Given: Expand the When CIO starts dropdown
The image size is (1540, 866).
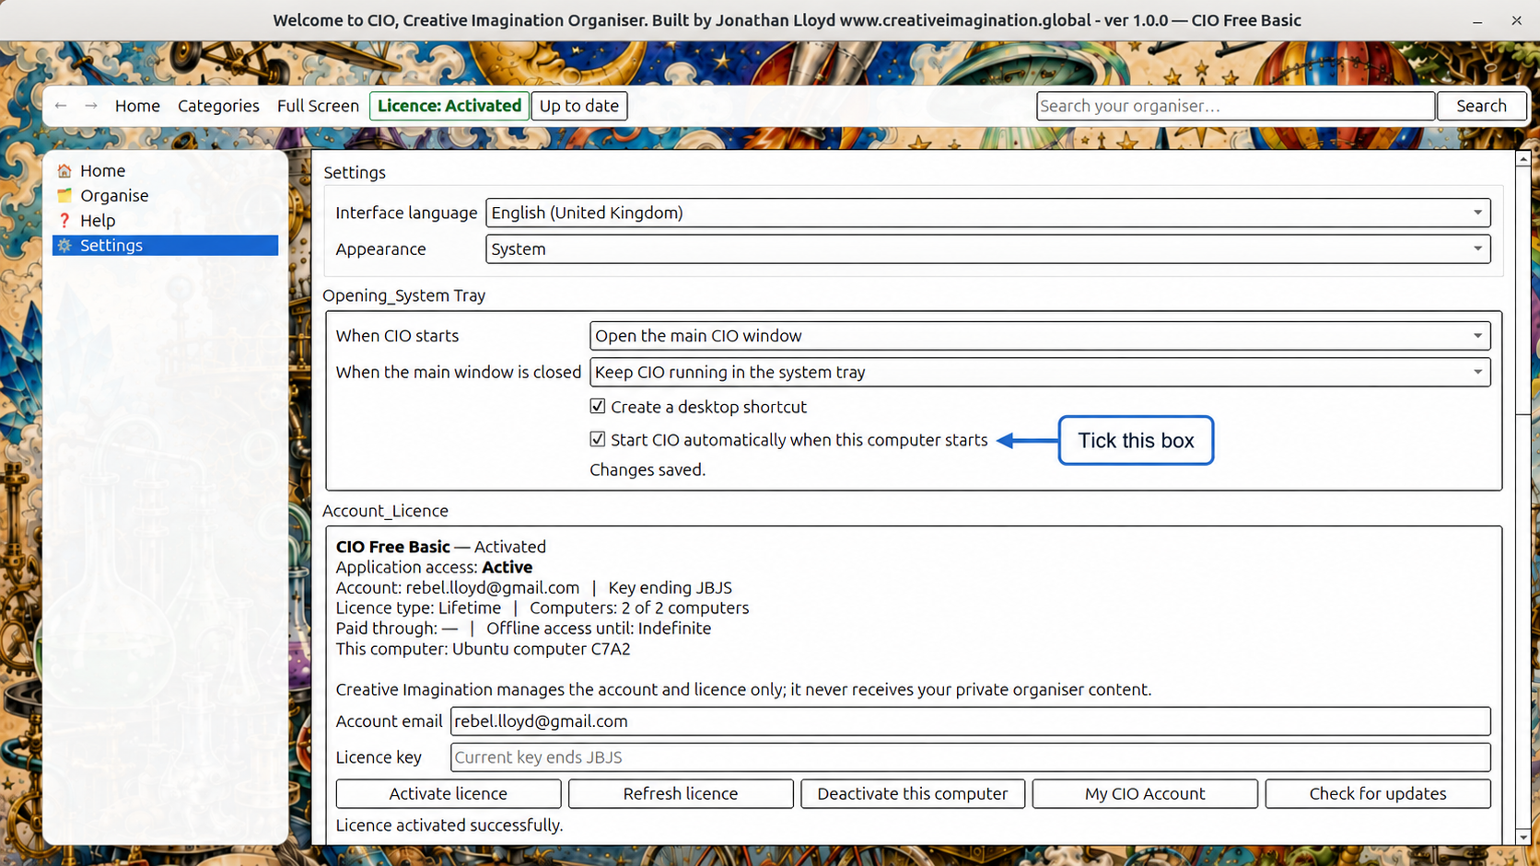Looking at the screenshot, I should pyautogui.click(x=1040, y=336).
